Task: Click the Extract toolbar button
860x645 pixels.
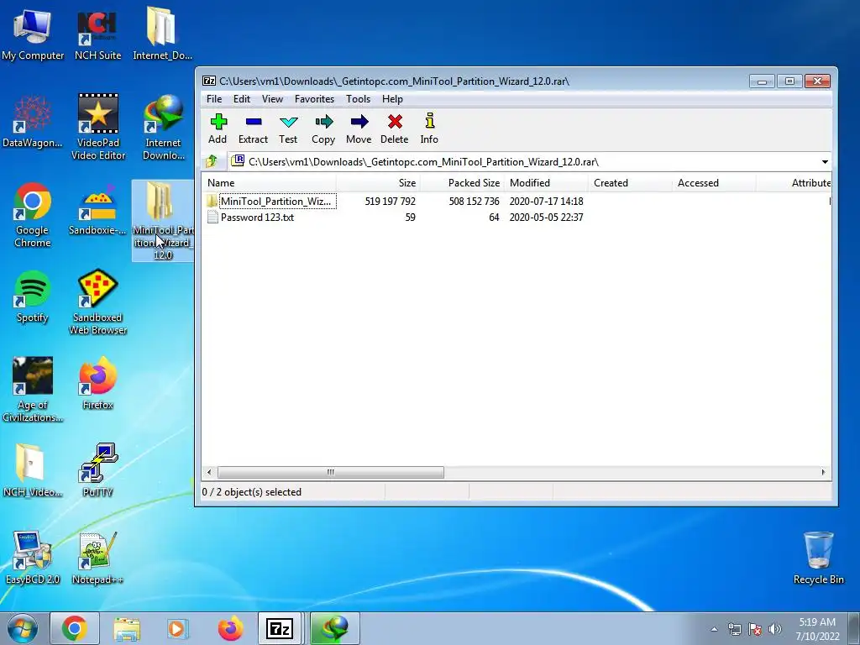Action: pos(253,128)
